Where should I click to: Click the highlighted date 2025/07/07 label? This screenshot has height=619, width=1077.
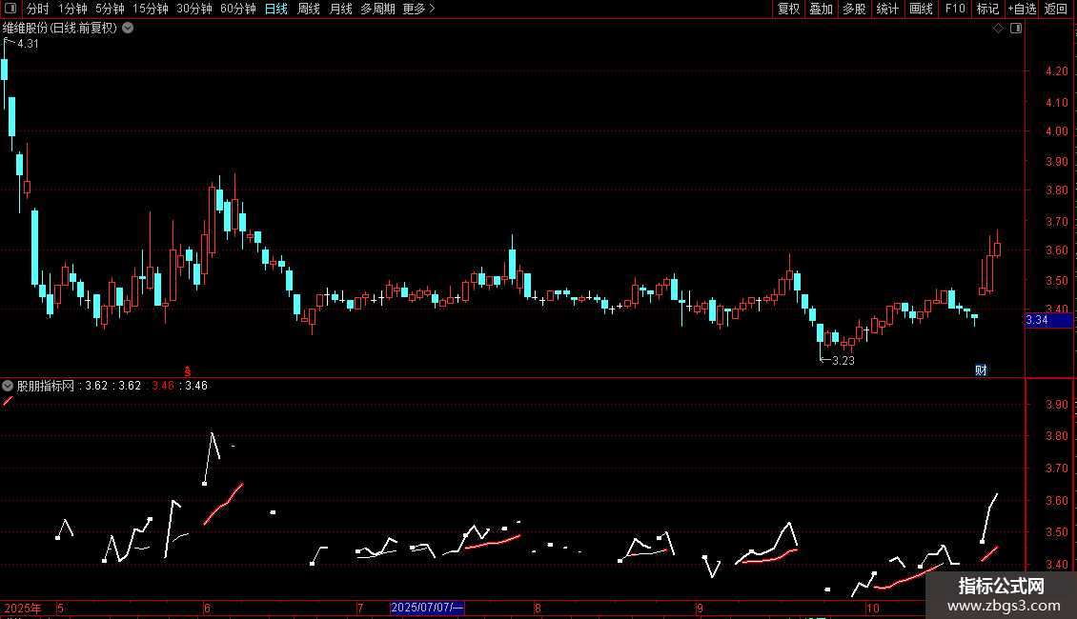click(427, 608)
